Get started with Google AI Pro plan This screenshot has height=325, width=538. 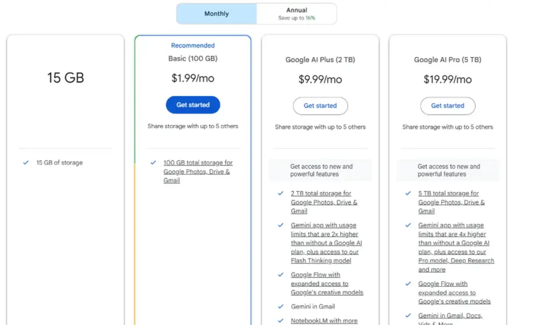pos(448,106)
